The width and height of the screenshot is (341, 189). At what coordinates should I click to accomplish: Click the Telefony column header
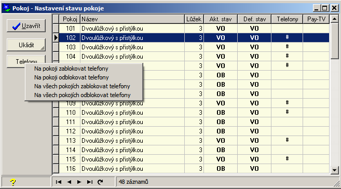click(288, 19)
